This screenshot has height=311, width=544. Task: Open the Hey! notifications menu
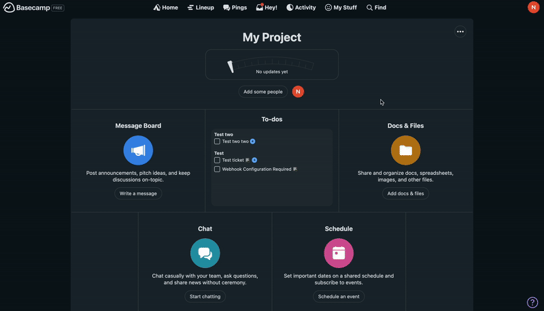point(267,7)
